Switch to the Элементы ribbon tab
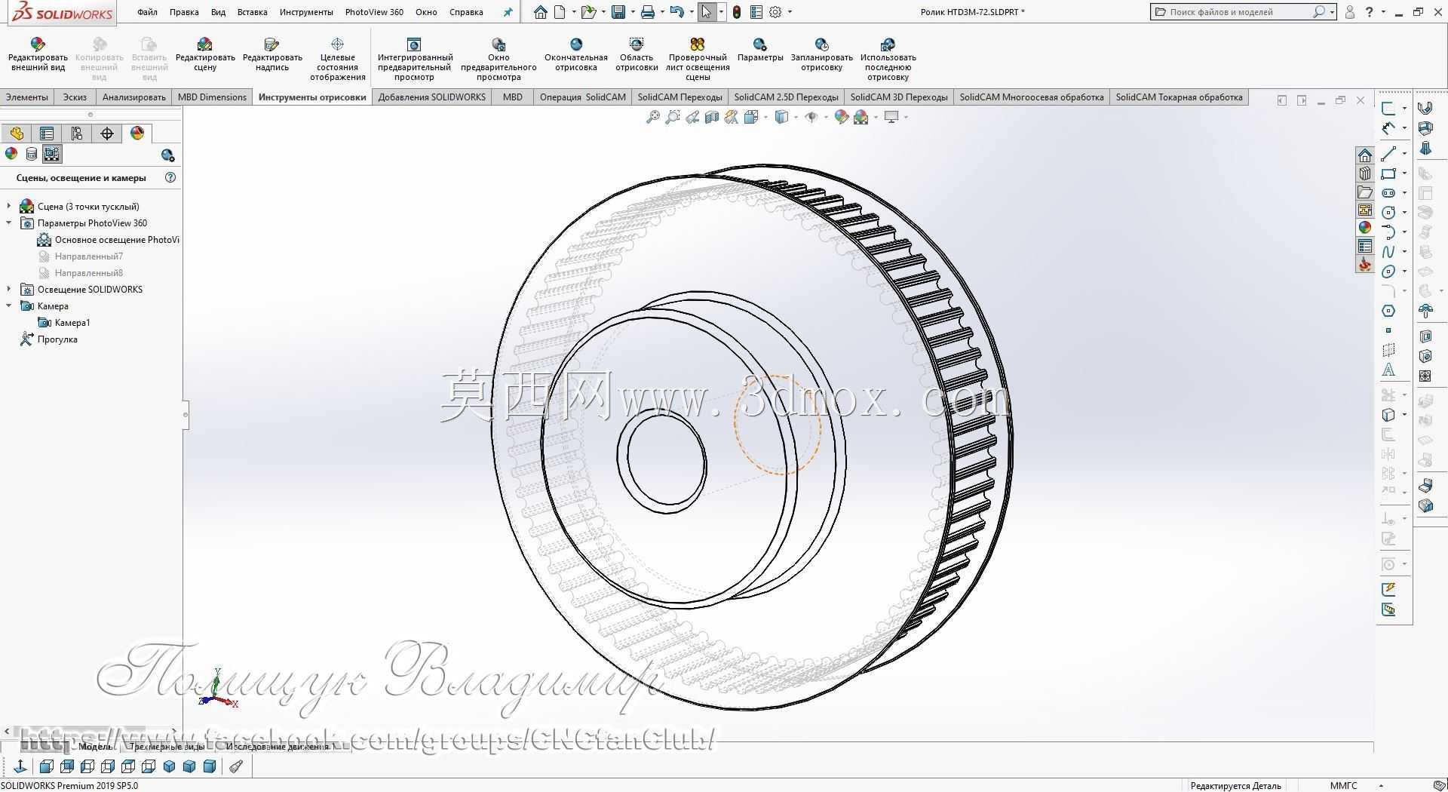1448x792 pixels. click(x=27, y=97)
